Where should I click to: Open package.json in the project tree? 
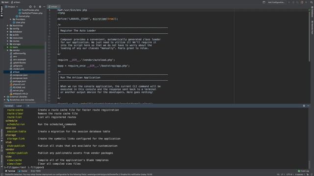[x=18, y=81]
